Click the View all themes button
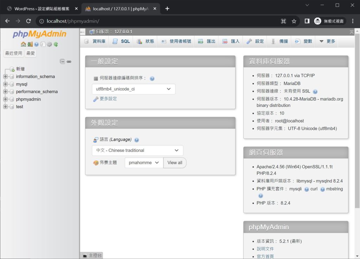This screenshot has height=259, width=360. pos(175,163)
